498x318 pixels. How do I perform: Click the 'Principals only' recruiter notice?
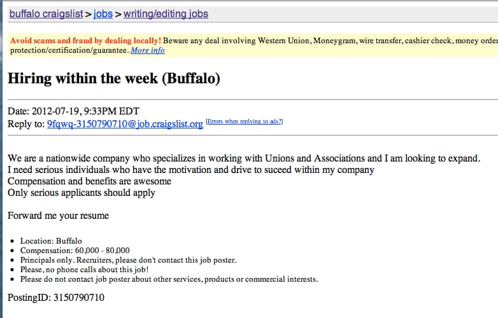point(128,260)
